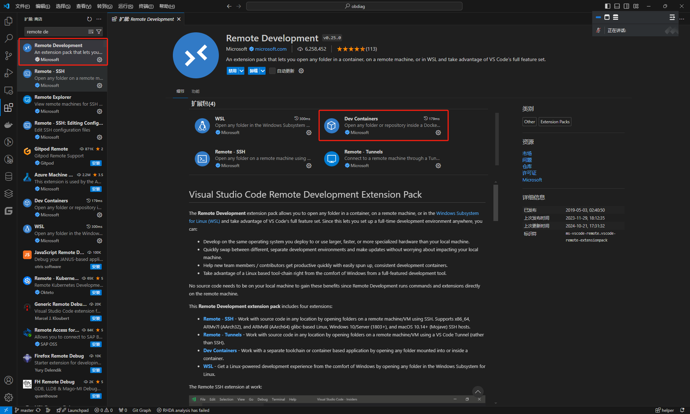Switch to the 功能 features tab
The height and width of the screenshot is (414, 690).
(x=195, y=91)
